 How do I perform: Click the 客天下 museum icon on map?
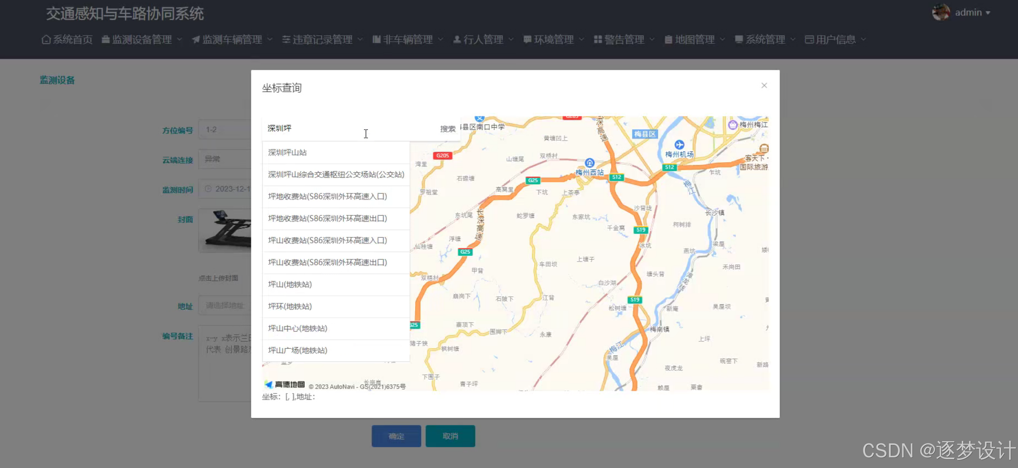[x=764, y=149]
